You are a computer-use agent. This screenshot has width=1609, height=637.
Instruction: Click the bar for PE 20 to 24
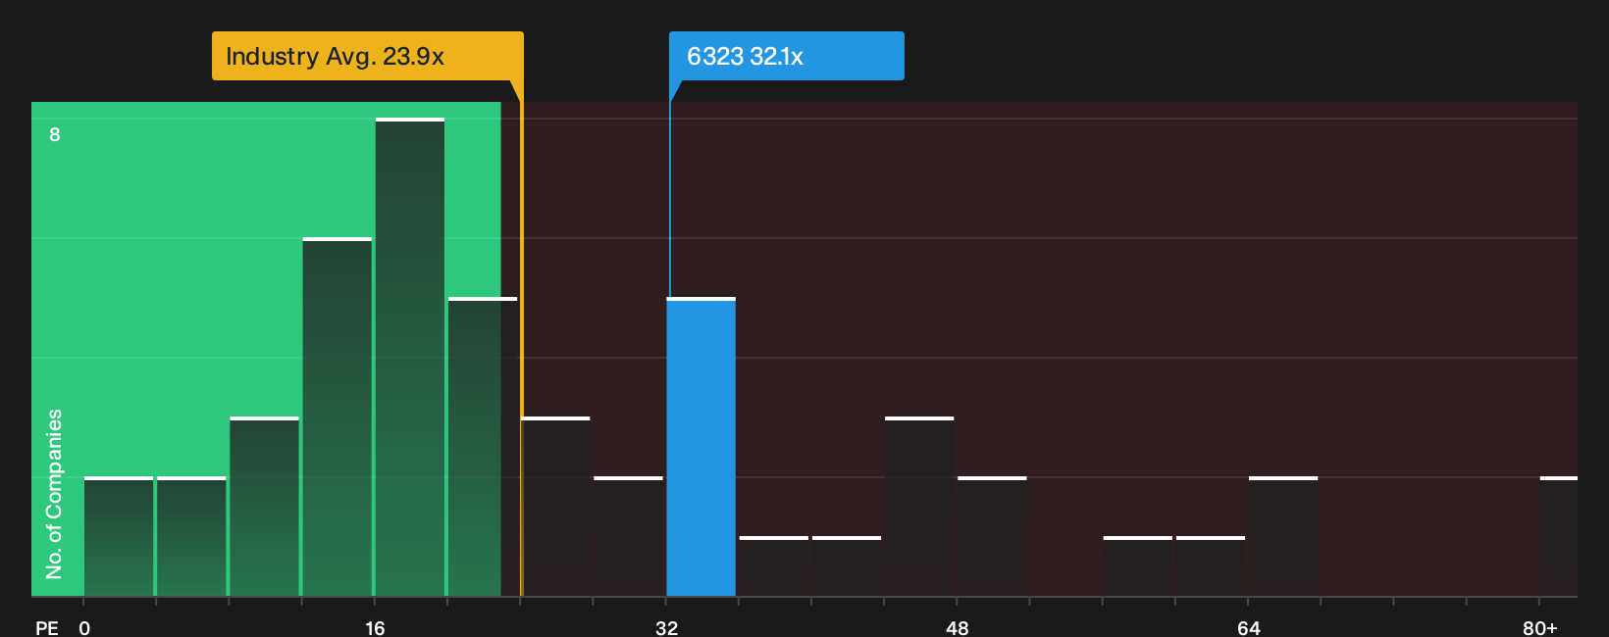point(483,447)
